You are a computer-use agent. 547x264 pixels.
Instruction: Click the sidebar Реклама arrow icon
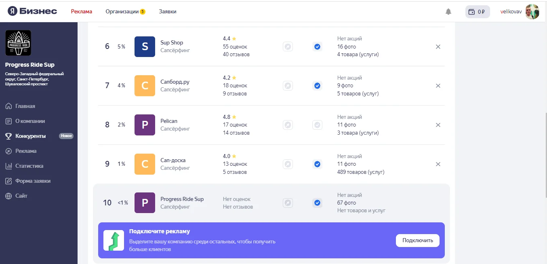click(8, 151)
